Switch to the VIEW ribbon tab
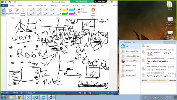The image size is (177, 100). 84,5
